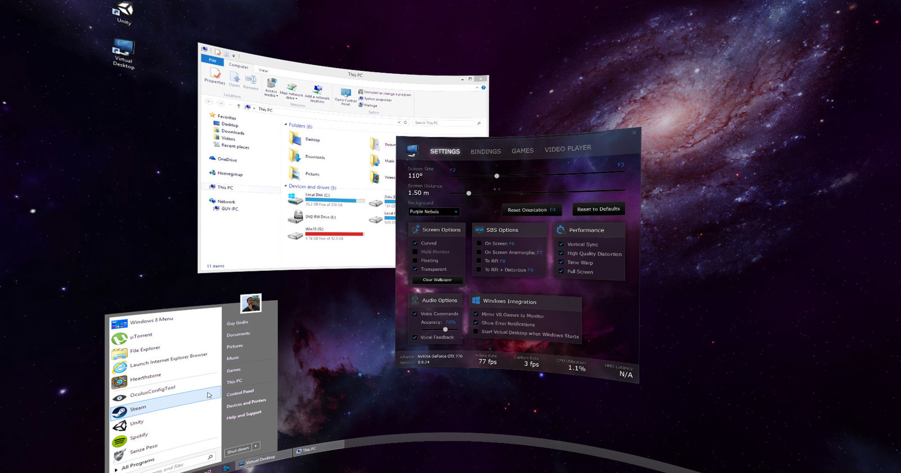This screenshot has height=473, width=901.
Task: Enable Start Virtual Desktop when Windows Starts
Action: (476, 332)
